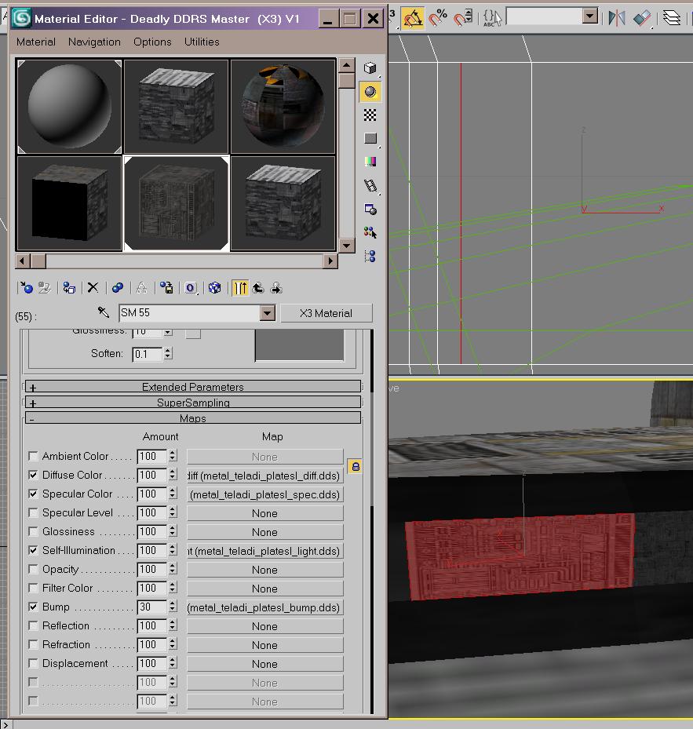Collapse the Maps rollout

[x=192, y=418]
